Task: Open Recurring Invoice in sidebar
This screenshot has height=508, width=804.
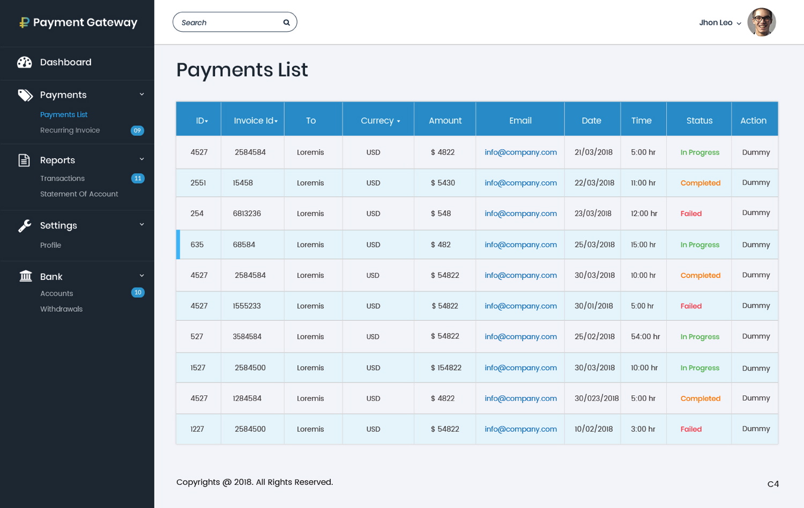Action: pos(70,130)
